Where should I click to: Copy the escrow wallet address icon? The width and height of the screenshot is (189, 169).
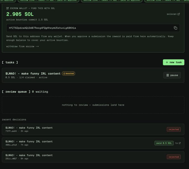pos(175,28)
